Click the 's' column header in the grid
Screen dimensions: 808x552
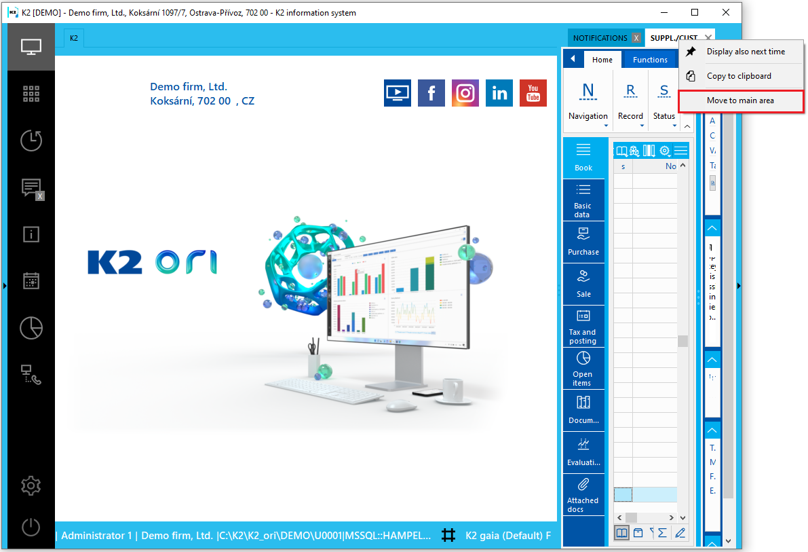(623, 166)
